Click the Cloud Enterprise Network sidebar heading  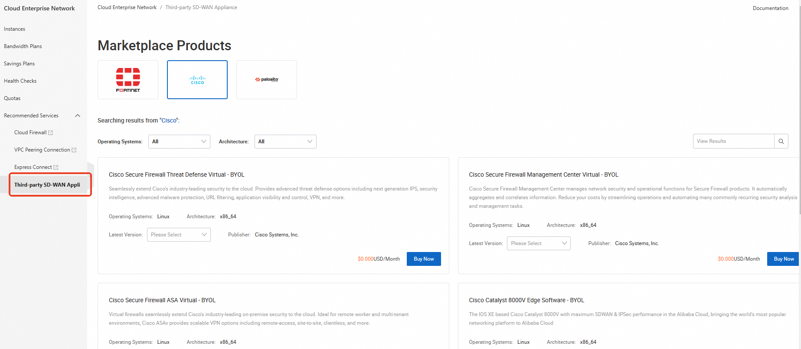coord(39,8)
